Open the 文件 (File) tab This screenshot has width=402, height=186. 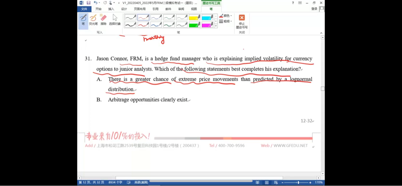pos(84,9)
